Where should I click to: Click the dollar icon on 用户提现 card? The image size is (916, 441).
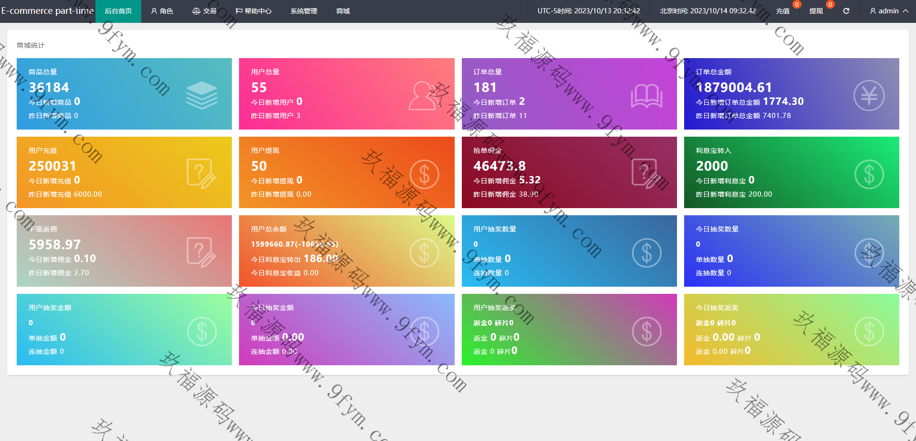point(424,174)
